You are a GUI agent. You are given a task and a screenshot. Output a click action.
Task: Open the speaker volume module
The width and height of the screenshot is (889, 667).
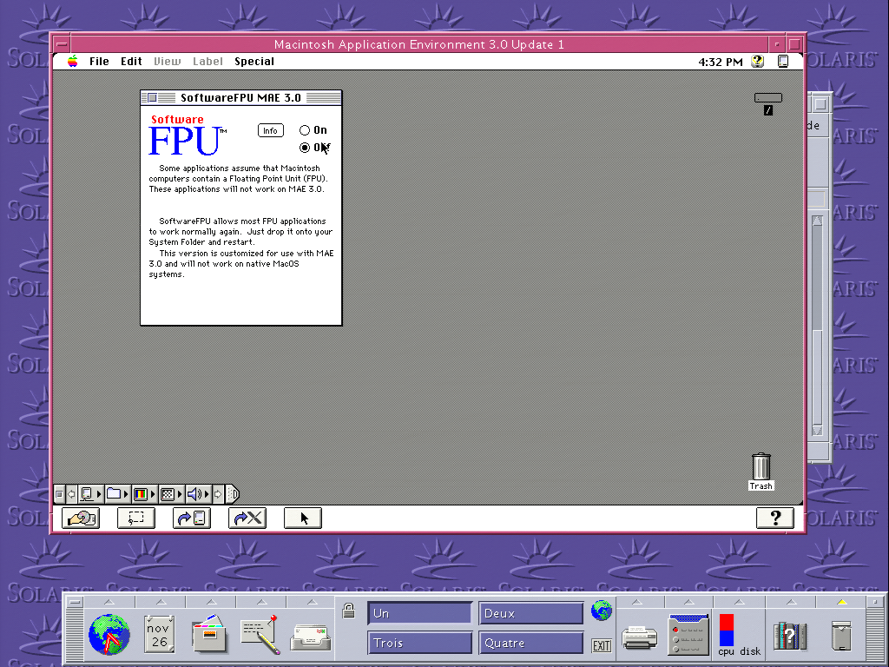(198, 494)
